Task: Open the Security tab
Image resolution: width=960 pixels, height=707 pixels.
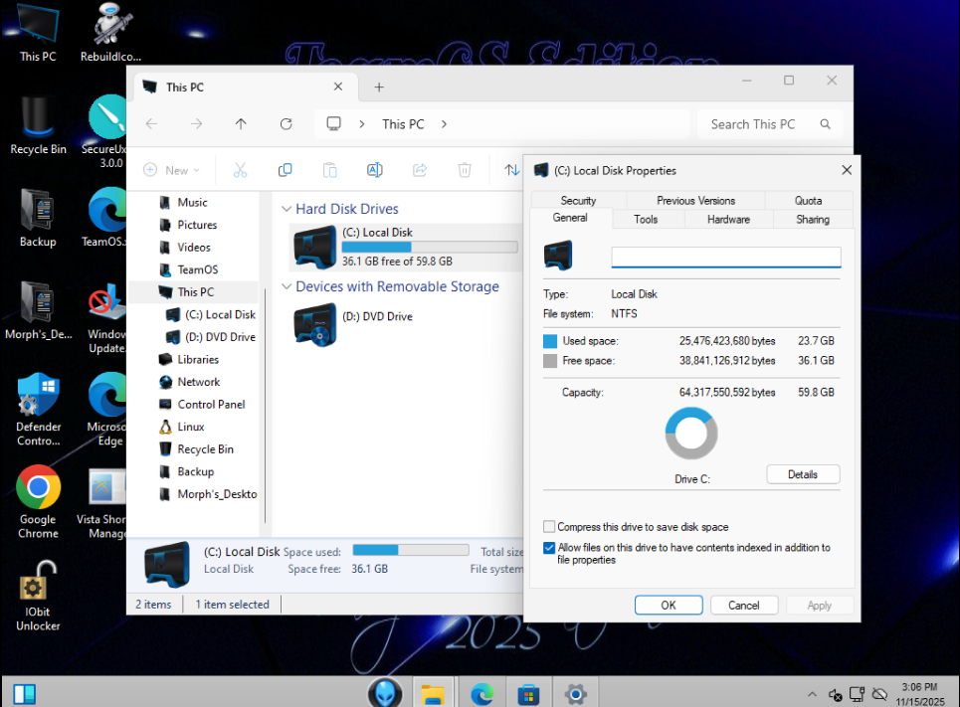Action: pos(578,200)
